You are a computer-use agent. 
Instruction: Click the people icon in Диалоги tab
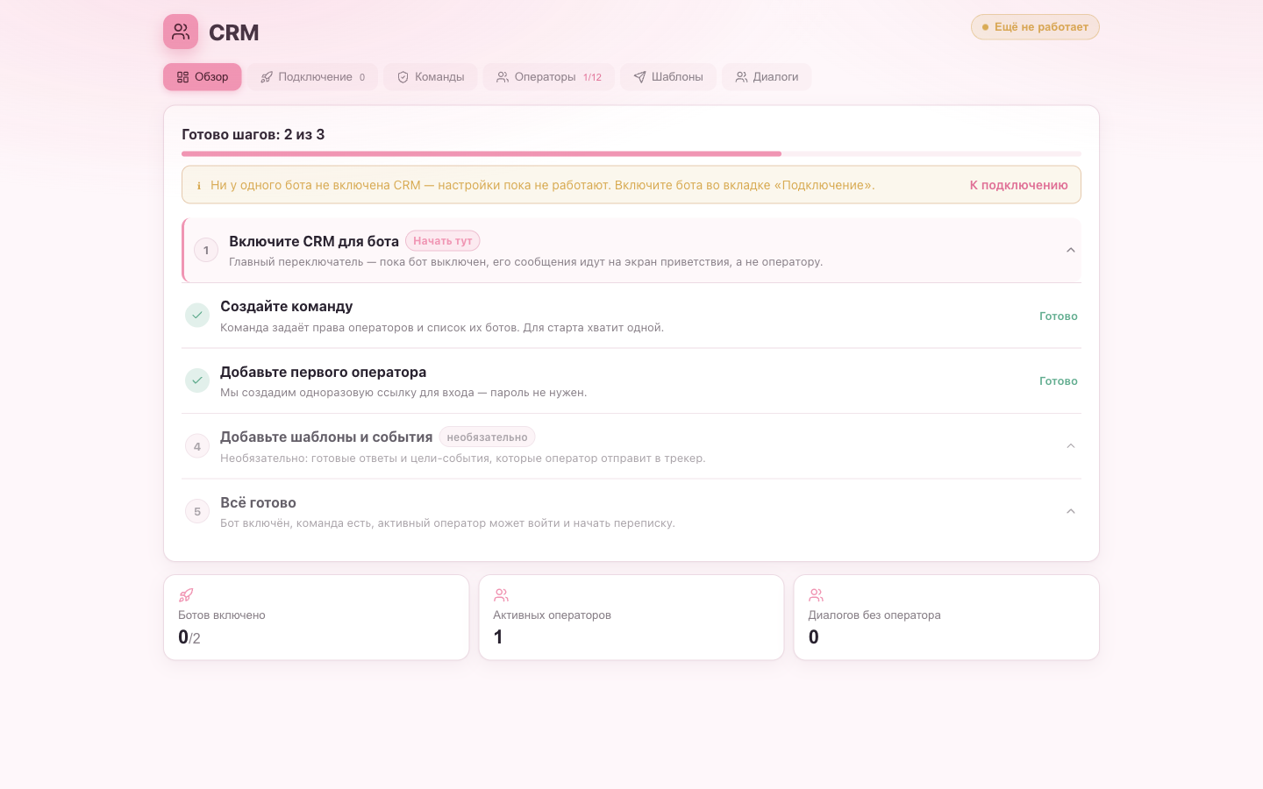(741, 77)
